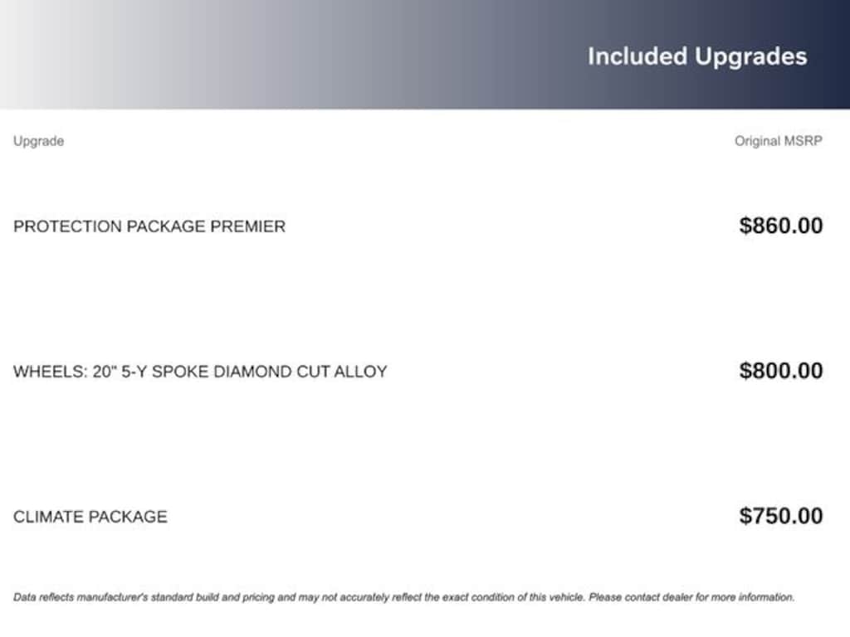
Task: Click the $860.00 price
Action: tap(780, 226)
